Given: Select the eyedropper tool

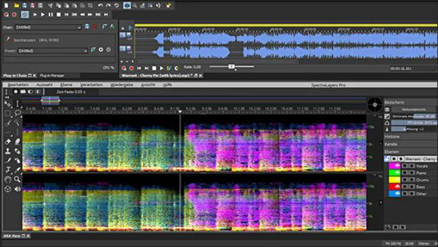Looking at the screenshot, I should tap(17, 170).
